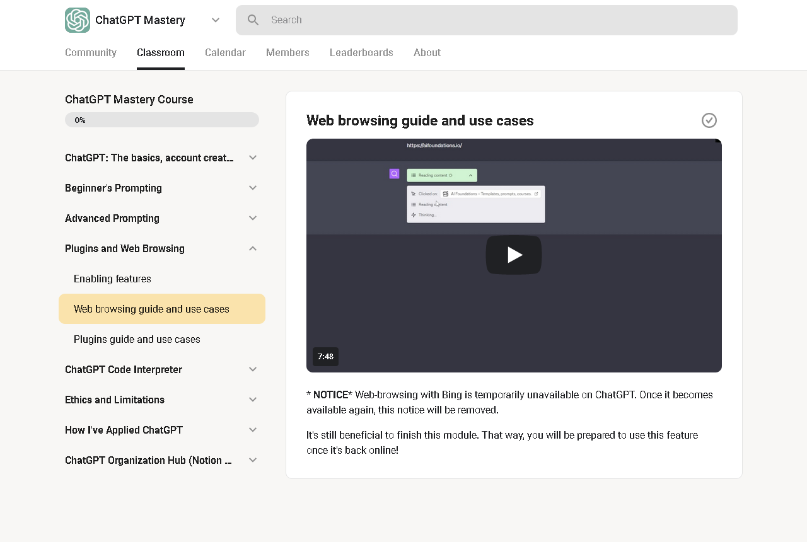Click ChatGPT: The basics section title
The image size is (807, 542).
(x=149, y=158)
